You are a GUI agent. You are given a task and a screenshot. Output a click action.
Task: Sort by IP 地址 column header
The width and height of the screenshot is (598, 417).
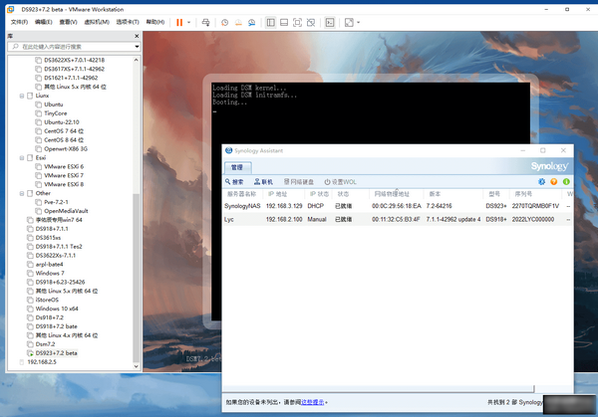tap(284, 194)
